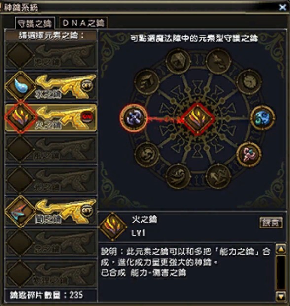This screenshot has width=290, height=306.
Task: Click the axe ability key in magic circle
Action: 134,117
